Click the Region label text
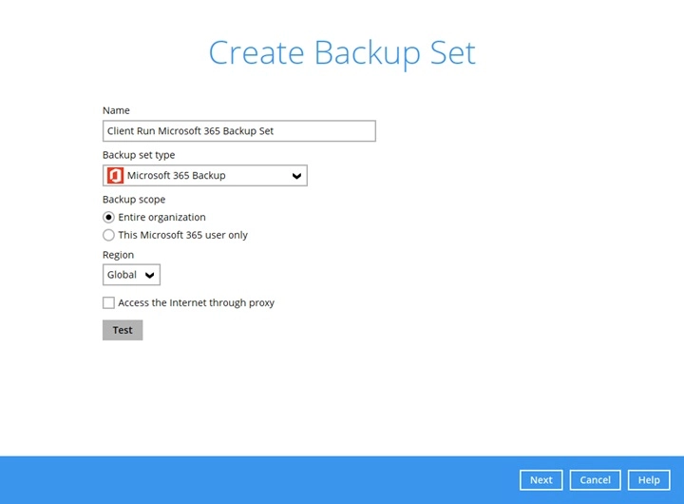This screenshot has height=504, width=684. (x=118, y=255)
